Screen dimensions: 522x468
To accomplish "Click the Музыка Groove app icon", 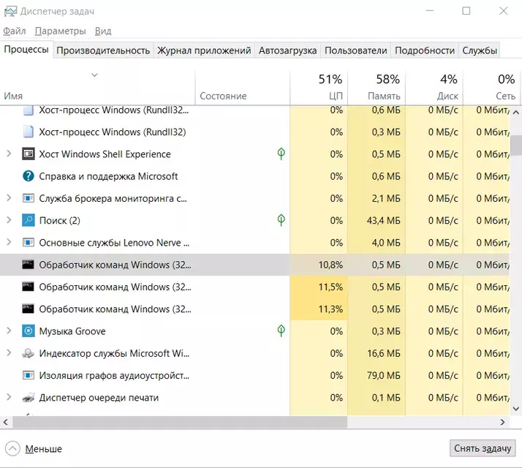I will (x=29, y=331).
